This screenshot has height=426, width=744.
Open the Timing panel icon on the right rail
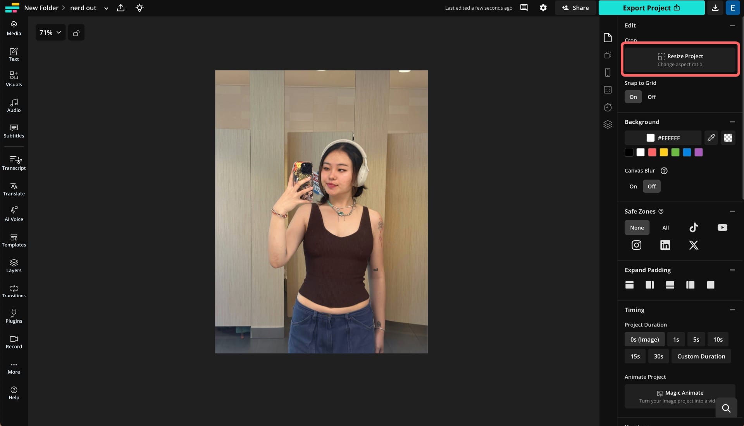click(608, 107)
